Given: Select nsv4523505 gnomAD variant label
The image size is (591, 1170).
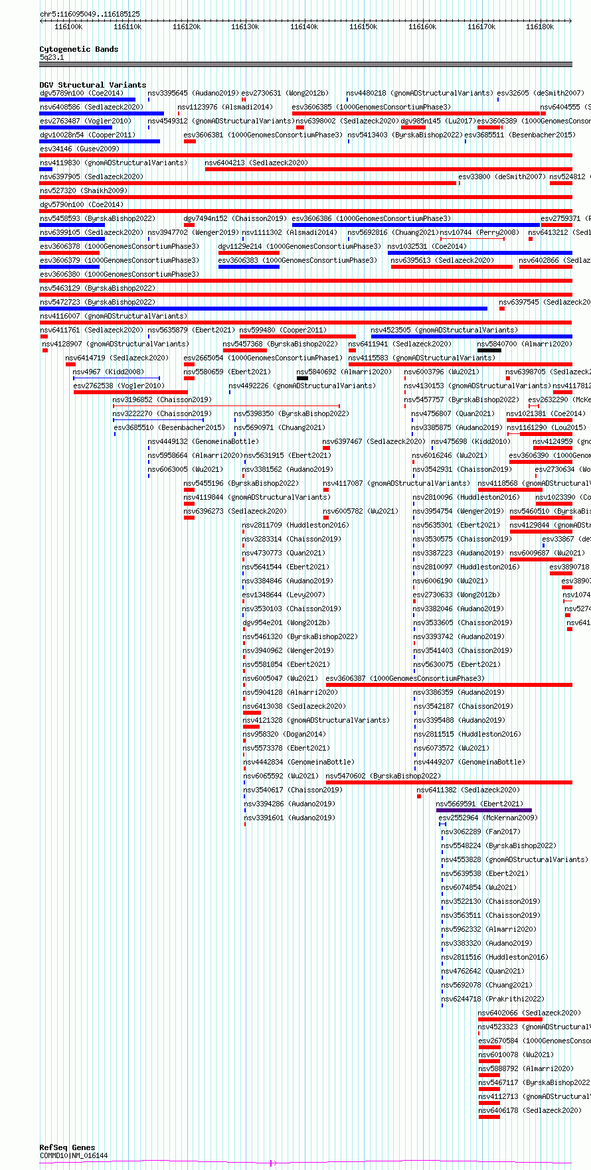Looking at the screenshot, I should pos(444,330).
